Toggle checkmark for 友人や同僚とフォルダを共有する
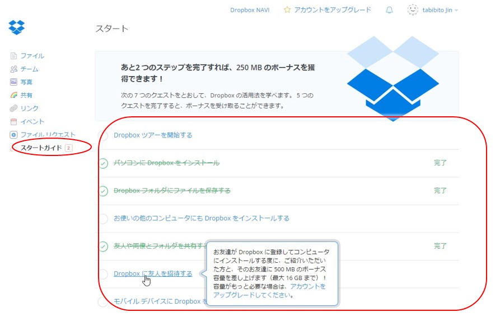Image resolution: width=500 pixels, height=317 pixels. point(103,247)
